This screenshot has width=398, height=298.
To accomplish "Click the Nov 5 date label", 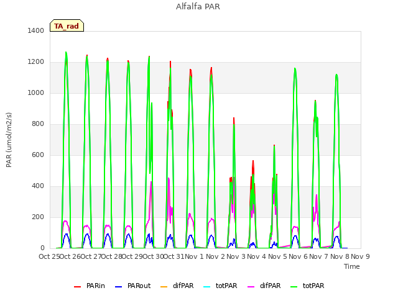I will [x=277, y=256].
